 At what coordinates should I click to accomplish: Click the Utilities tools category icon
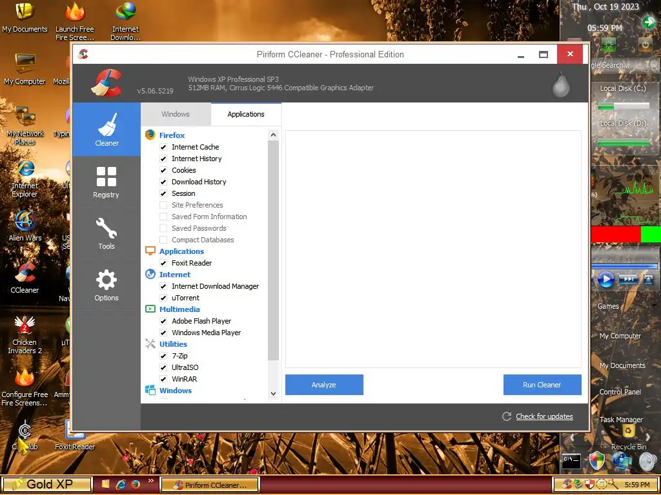click(150, 344)
